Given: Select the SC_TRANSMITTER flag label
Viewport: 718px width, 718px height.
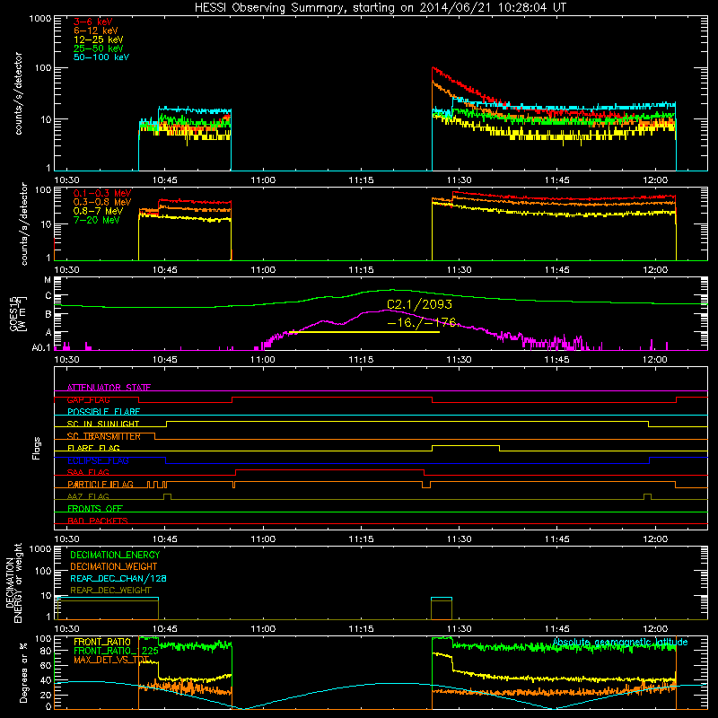Looking at the screenshot, I should 103,436.
